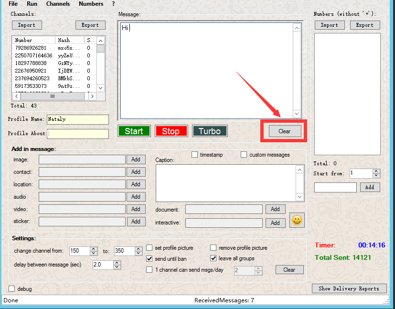Open Show Delivery Reports
395x309 pixels.
coord(349,288)
